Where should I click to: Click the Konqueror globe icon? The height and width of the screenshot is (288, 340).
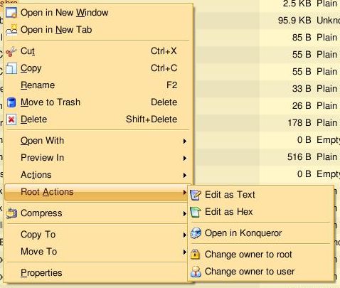click(x=196, y=233)
